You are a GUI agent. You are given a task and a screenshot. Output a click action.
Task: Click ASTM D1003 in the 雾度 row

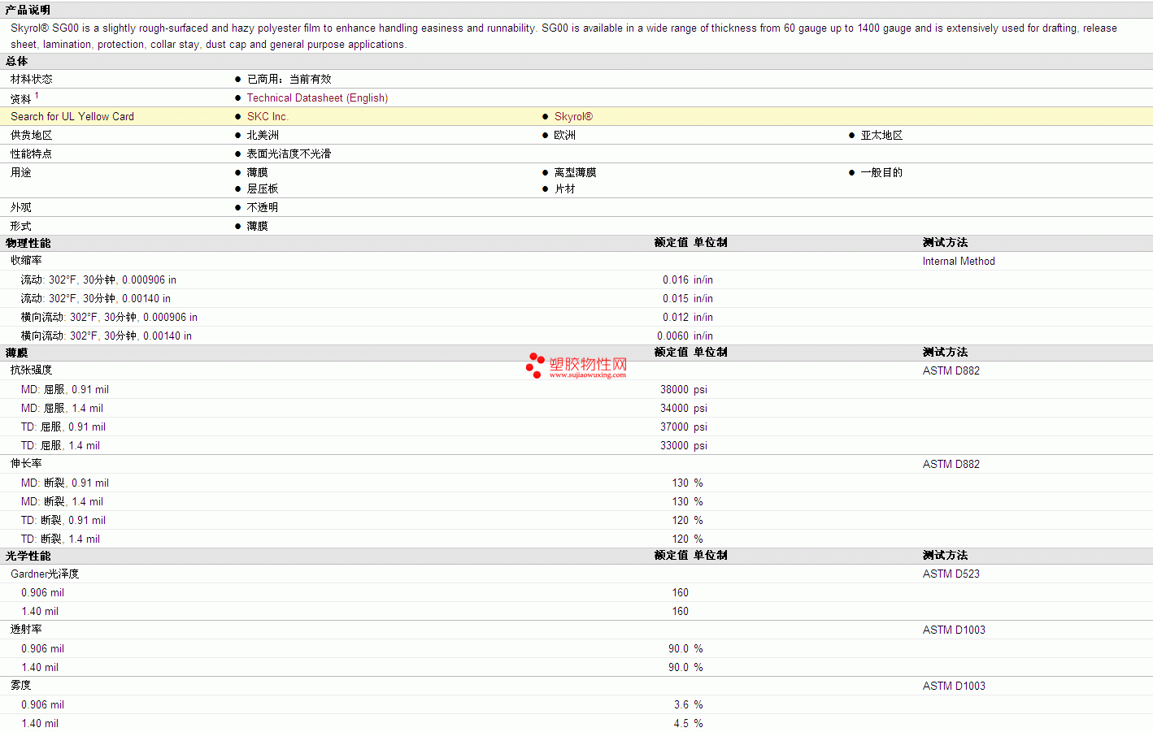[x=954, y=686]
